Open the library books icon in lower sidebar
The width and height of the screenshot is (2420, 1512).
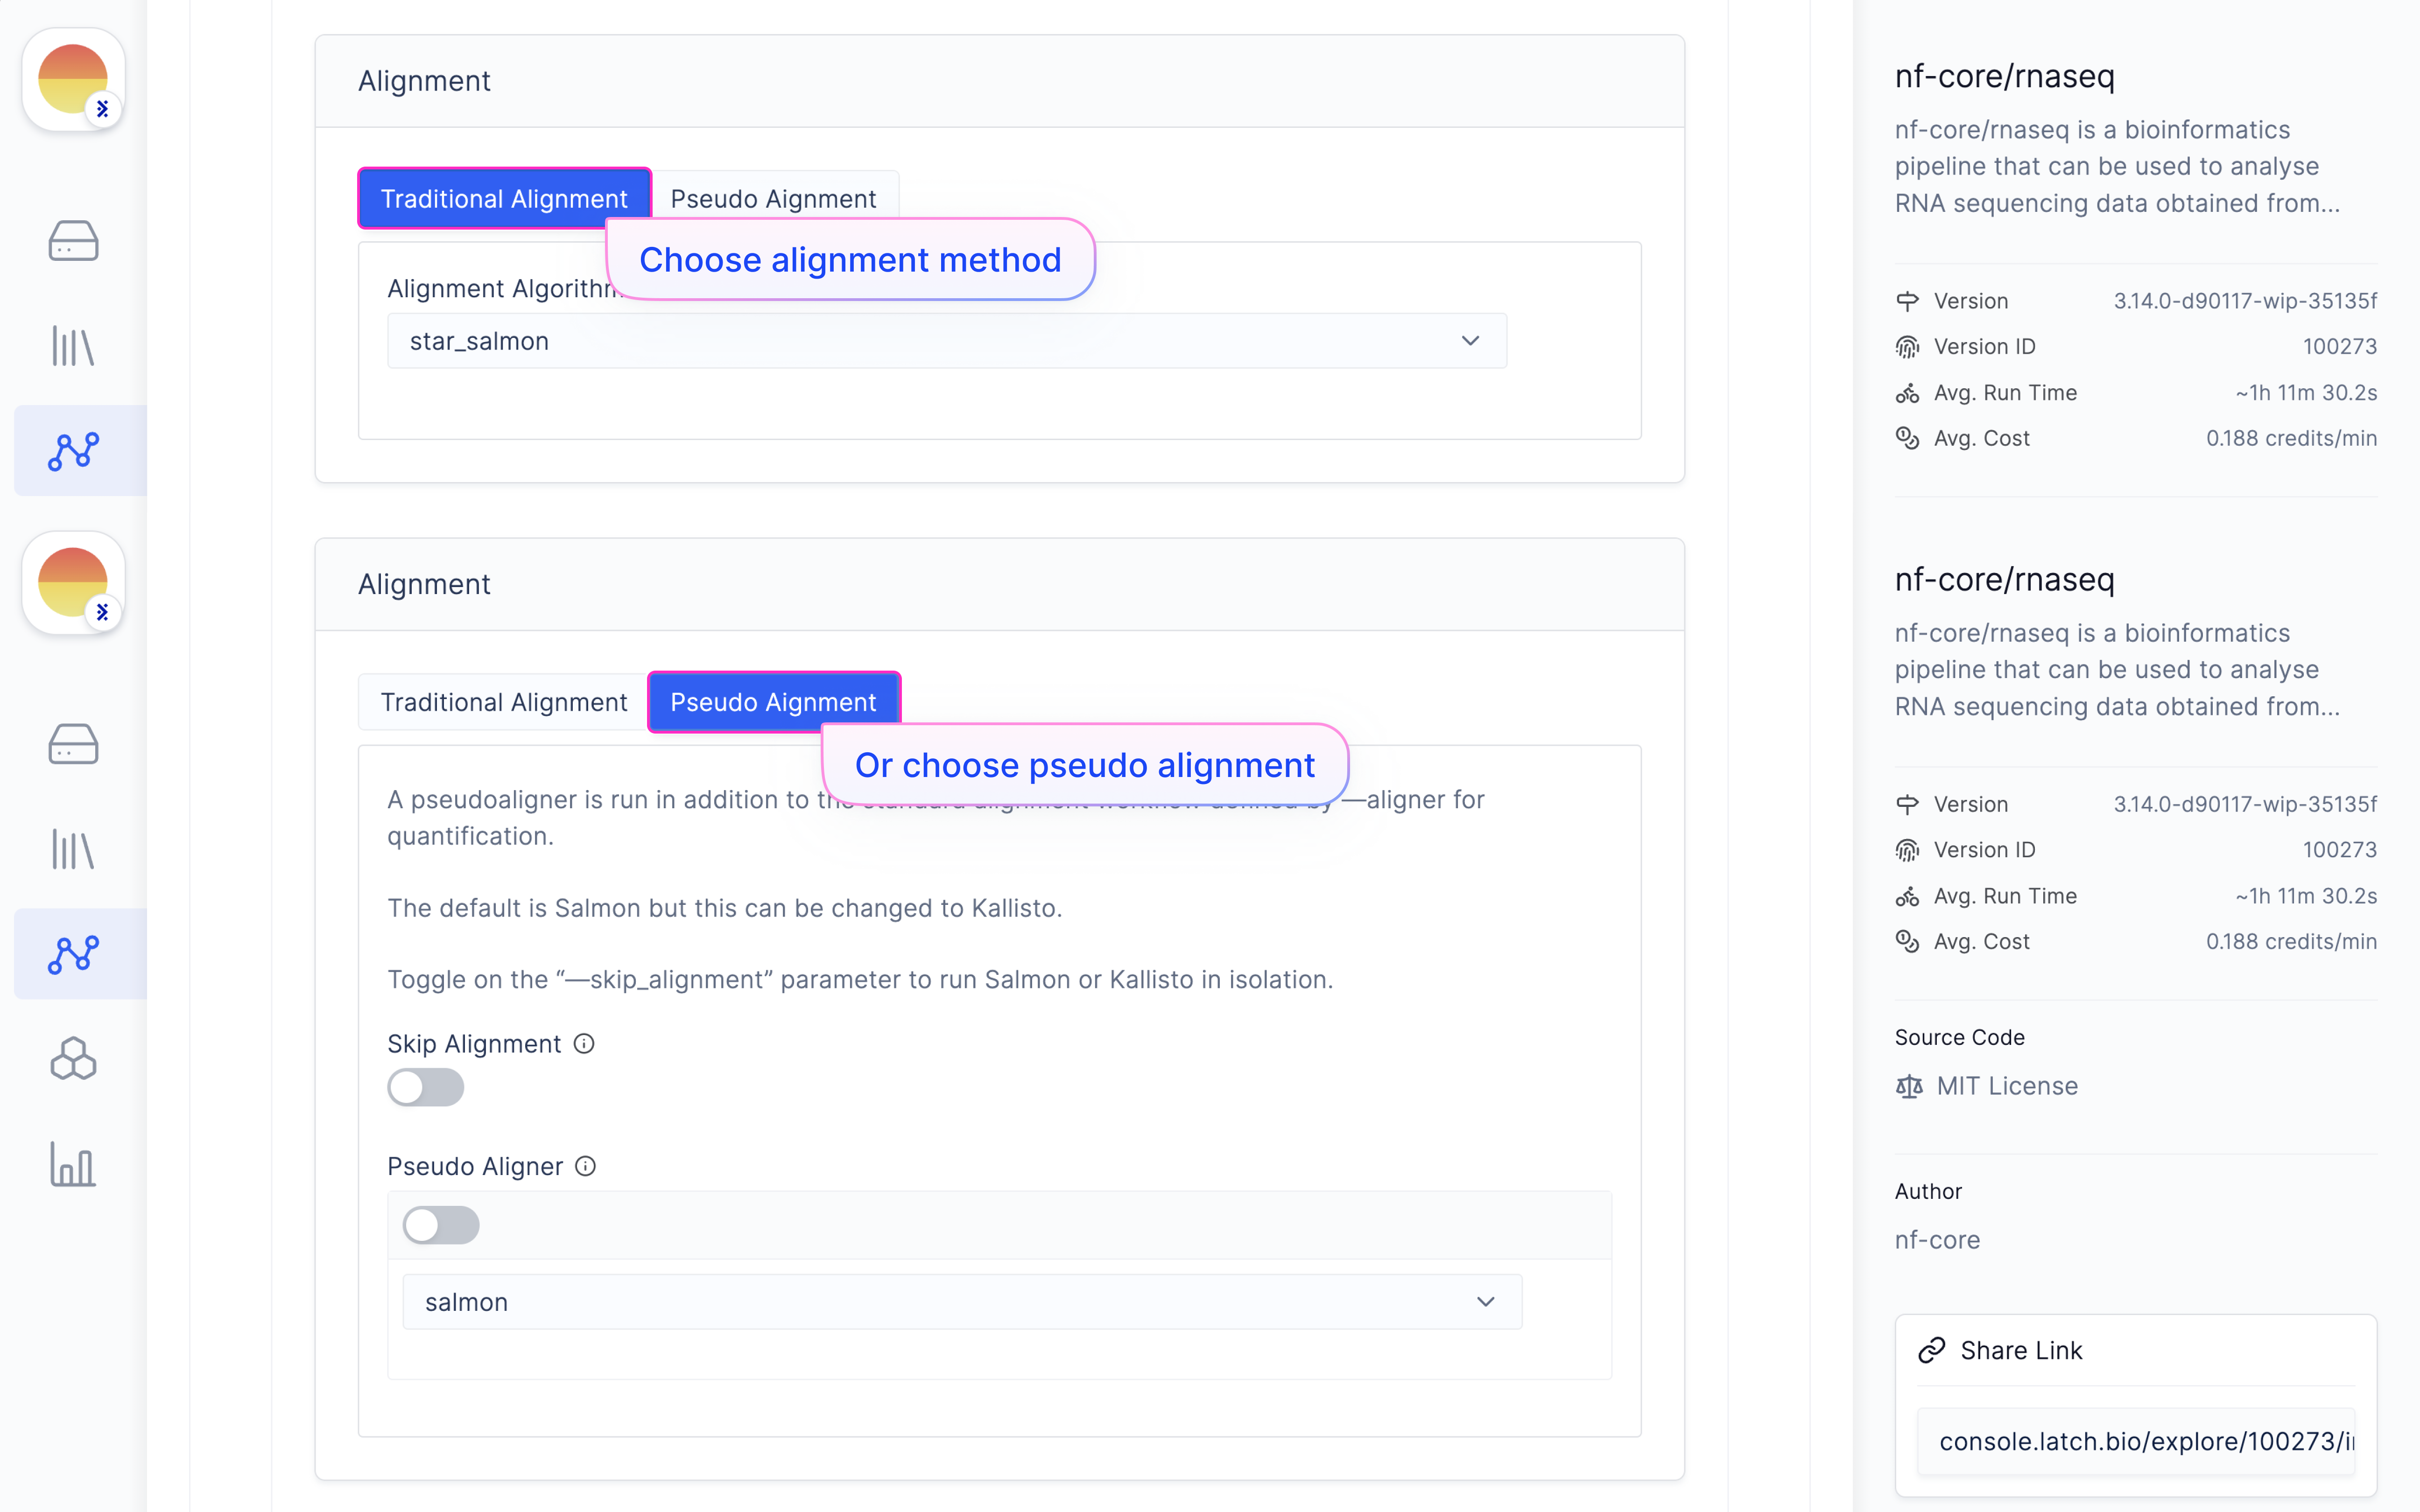point(73,849)
